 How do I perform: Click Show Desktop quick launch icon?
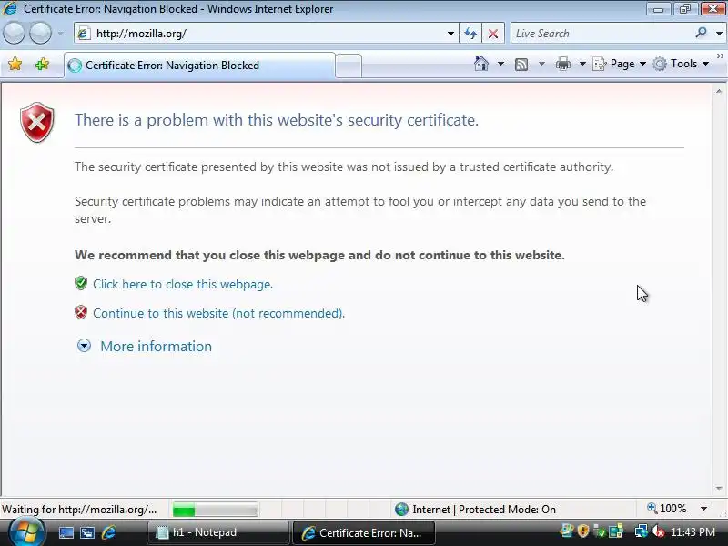(x=66, y=532)
